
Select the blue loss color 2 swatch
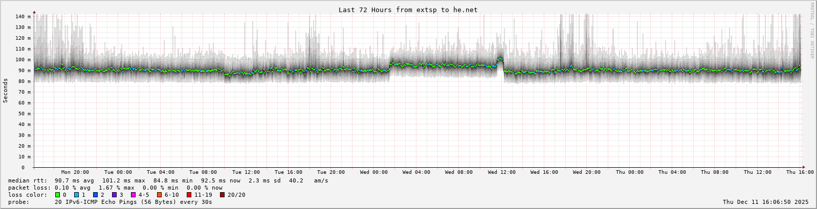click(95, 195)
